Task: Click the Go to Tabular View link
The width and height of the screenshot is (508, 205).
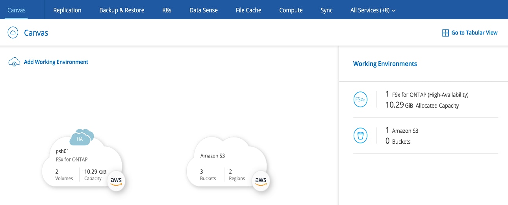Action: [x=474, y=33]
